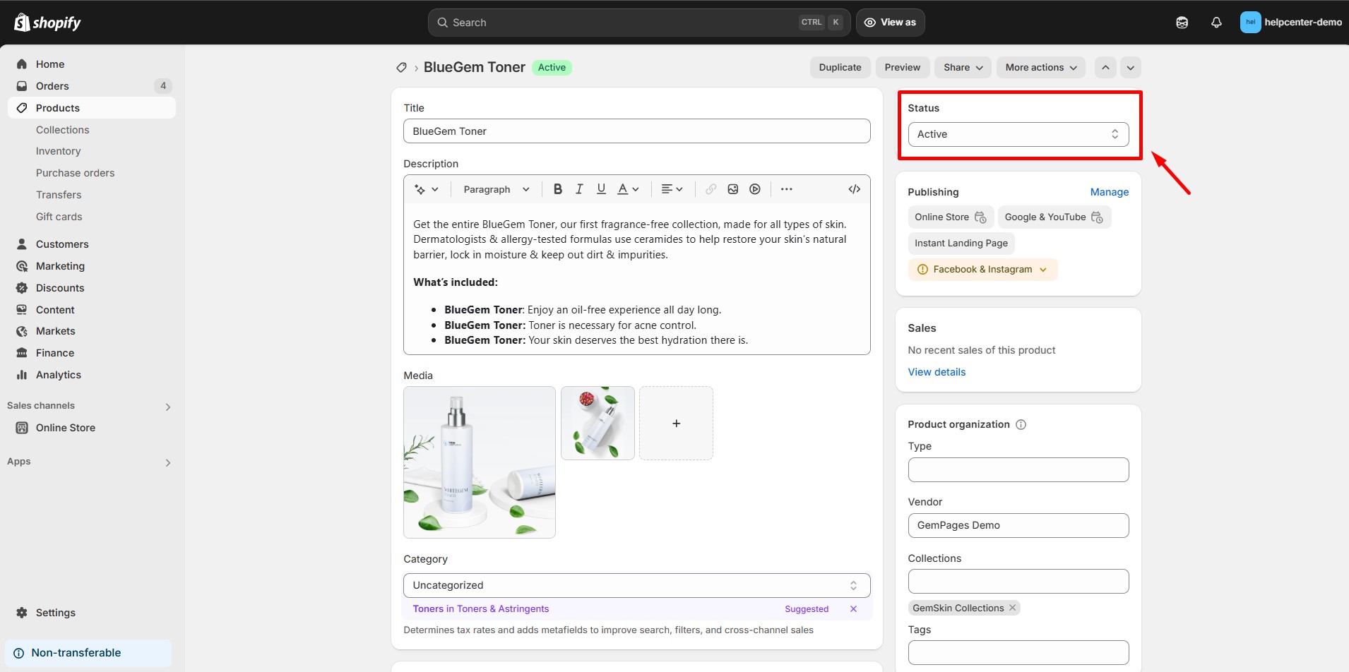Go to previous product with up arrow
The height and width of the screenshot is (672, 1349).
pyautogui.click(x=1105, y=68)
